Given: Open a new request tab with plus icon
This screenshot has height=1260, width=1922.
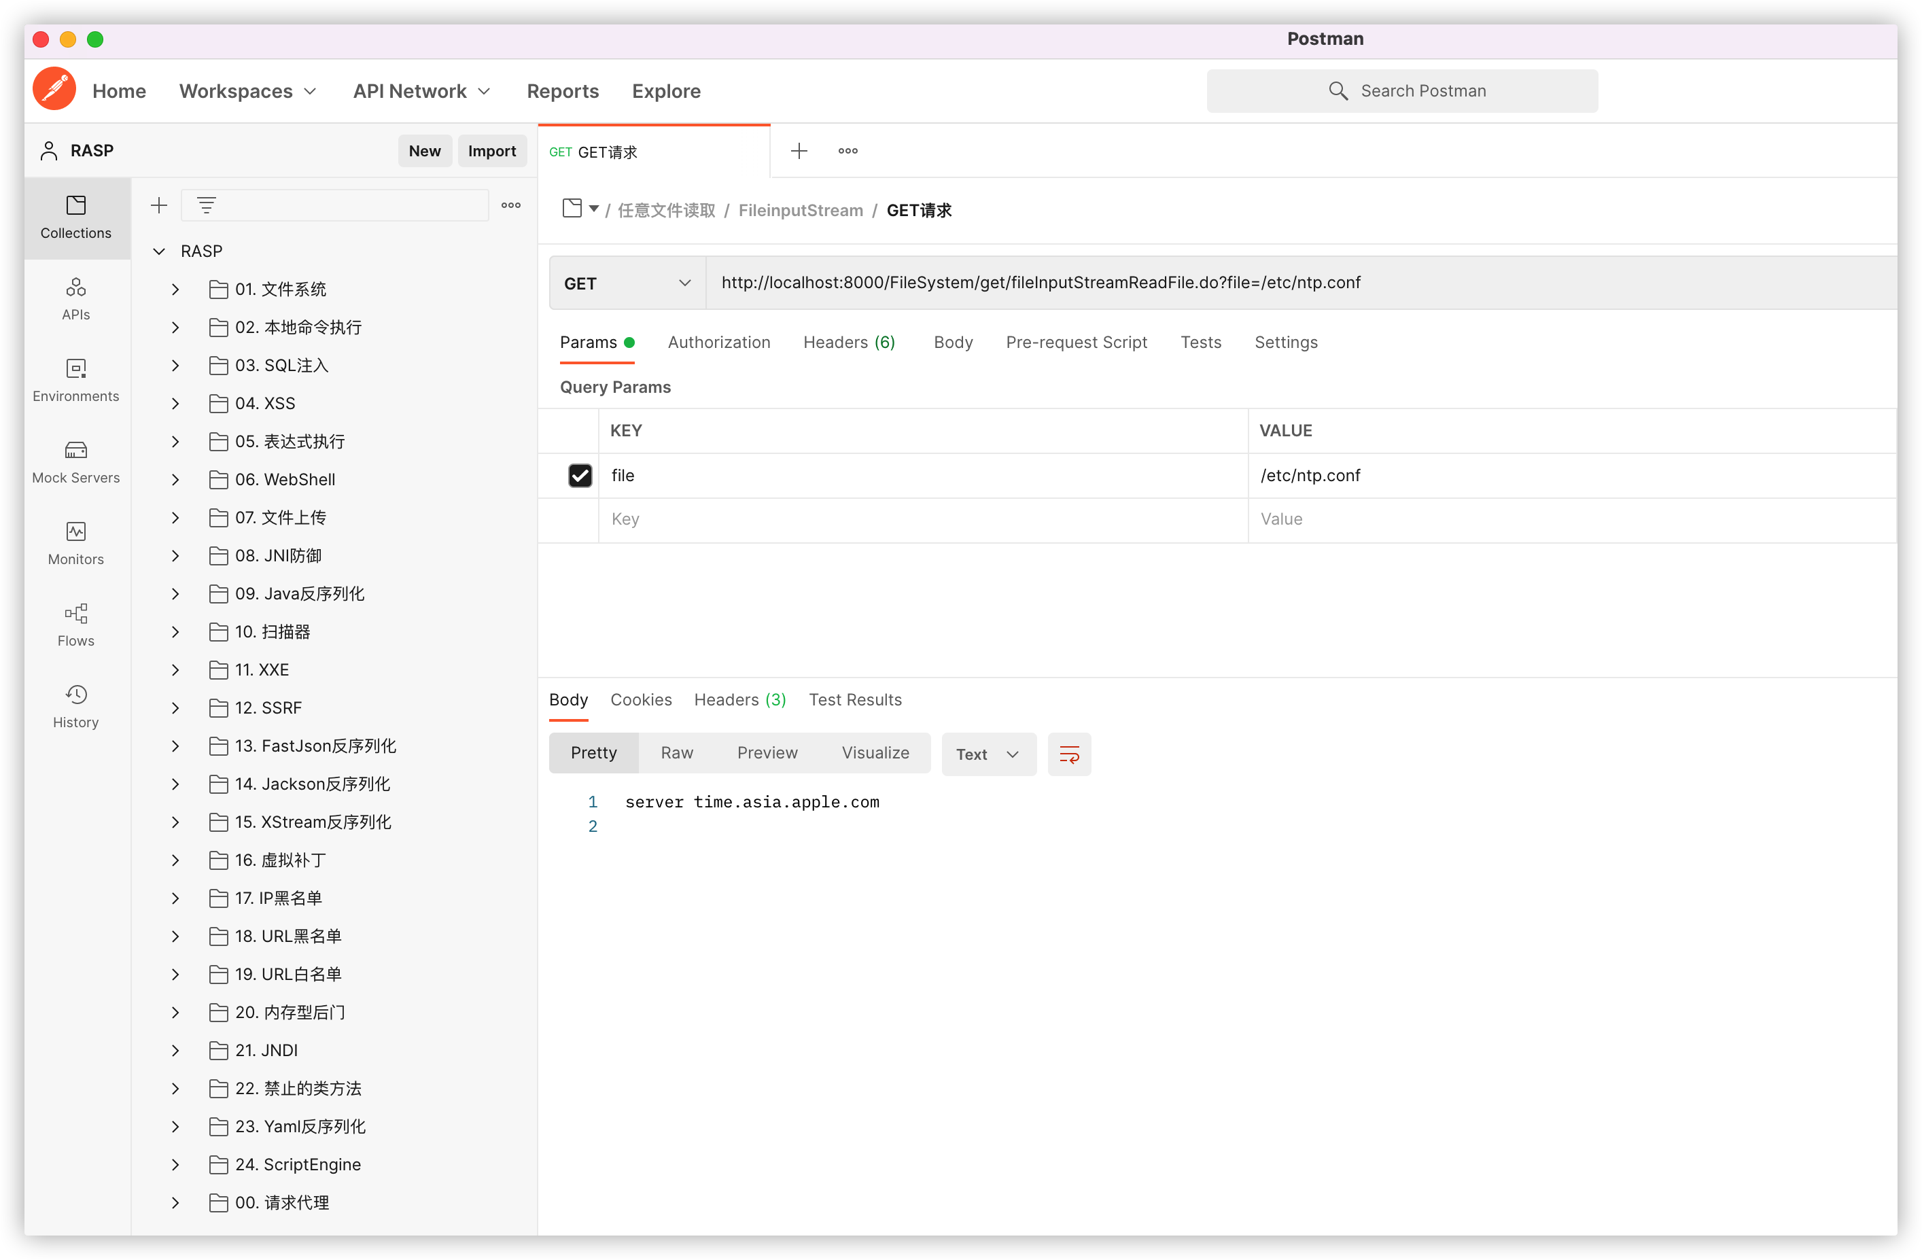Looking at the screenshot, I should [799, 151].
